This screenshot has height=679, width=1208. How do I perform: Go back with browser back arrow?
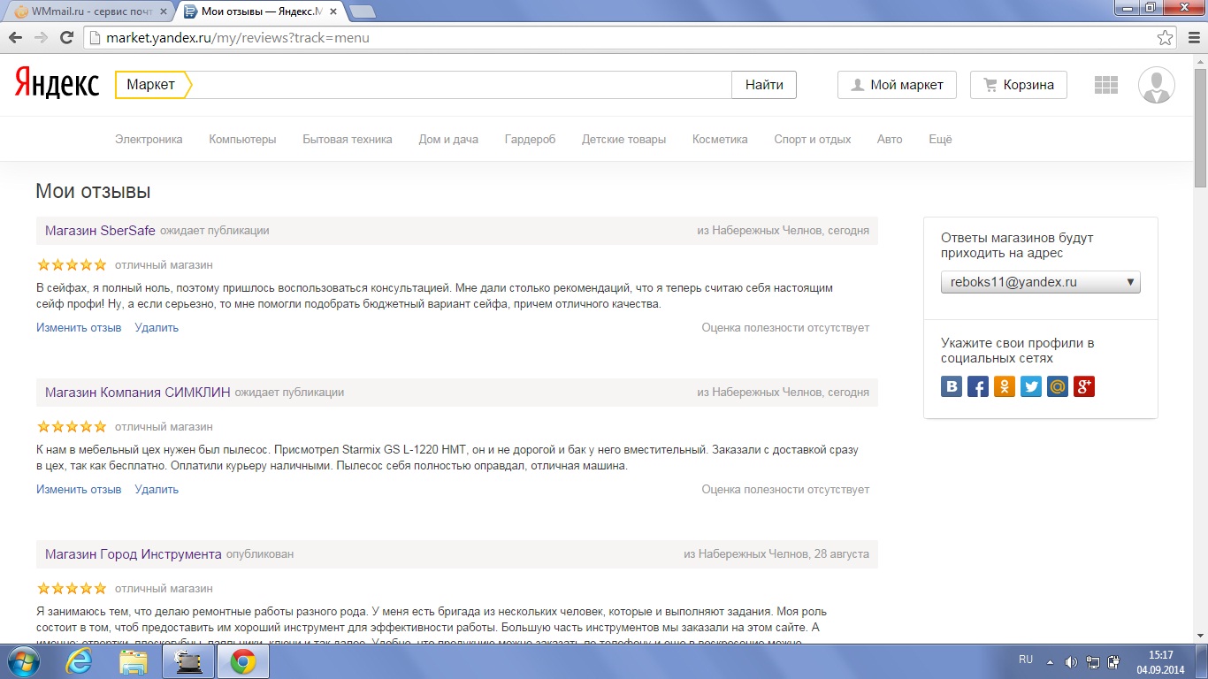15,38
